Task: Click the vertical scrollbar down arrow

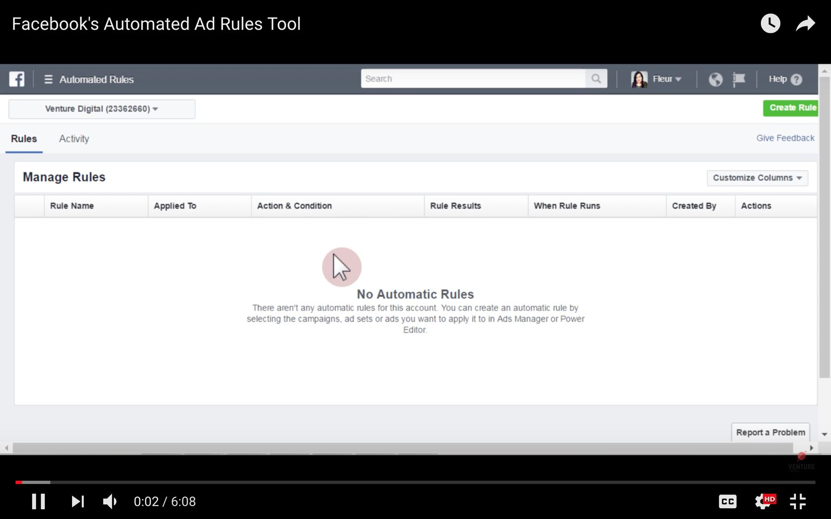Action: tap(825, 434)
